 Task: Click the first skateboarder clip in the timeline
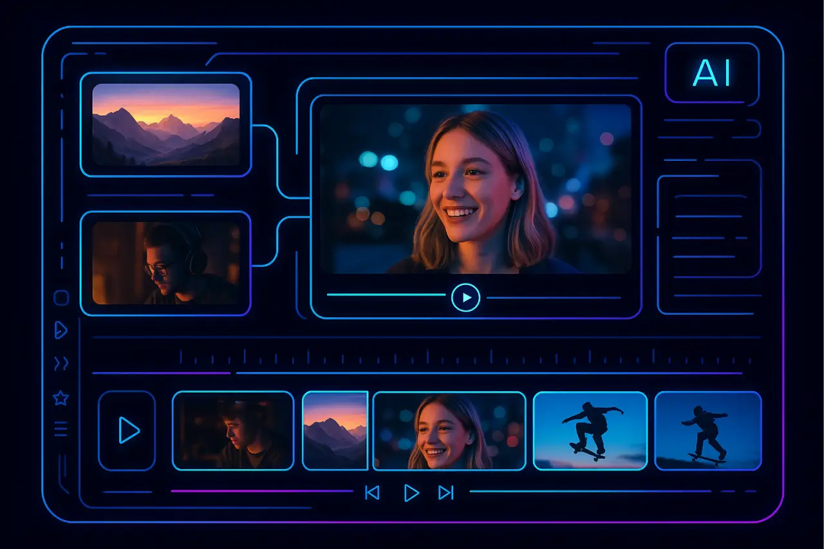590,431
